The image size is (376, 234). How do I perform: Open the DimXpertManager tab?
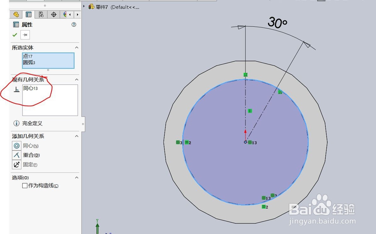54,15
